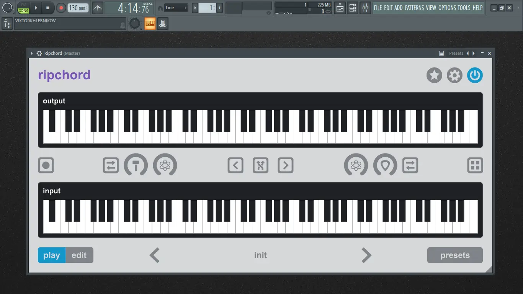The height and width of the screenshot is (294, 523).
Task: Adjust the main volume knob in the top-left
Action: click(8, 8)
